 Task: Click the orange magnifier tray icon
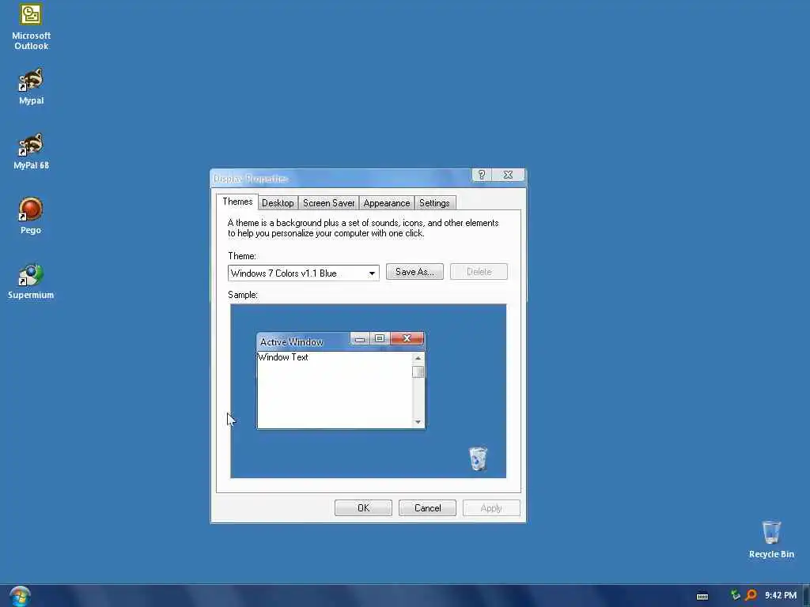point(751,595)
